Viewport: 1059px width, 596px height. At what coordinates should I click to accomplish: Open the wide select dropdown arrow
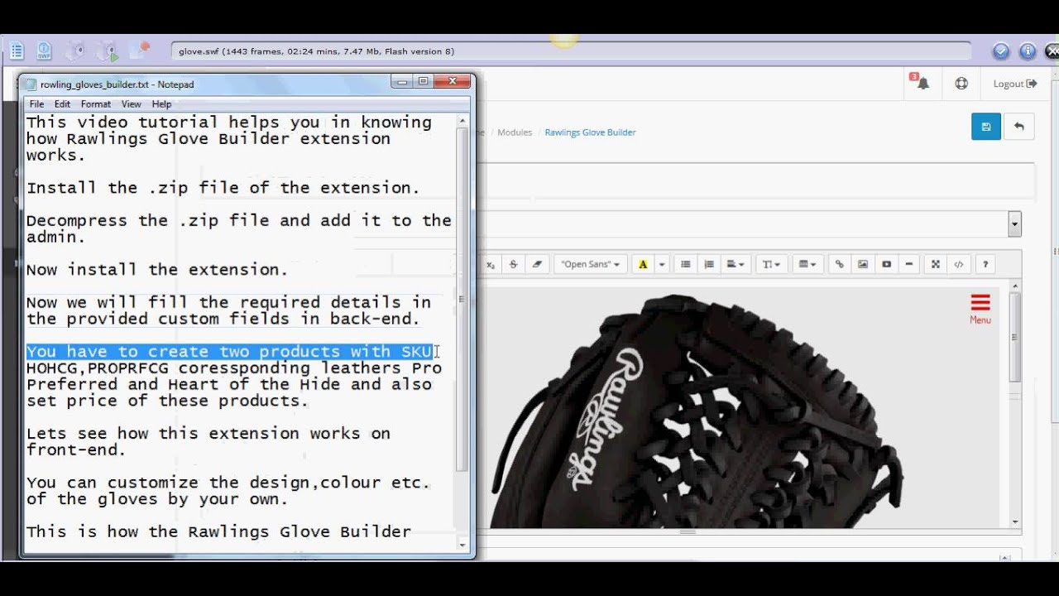pyautogui.click(x=1014, y=223)
